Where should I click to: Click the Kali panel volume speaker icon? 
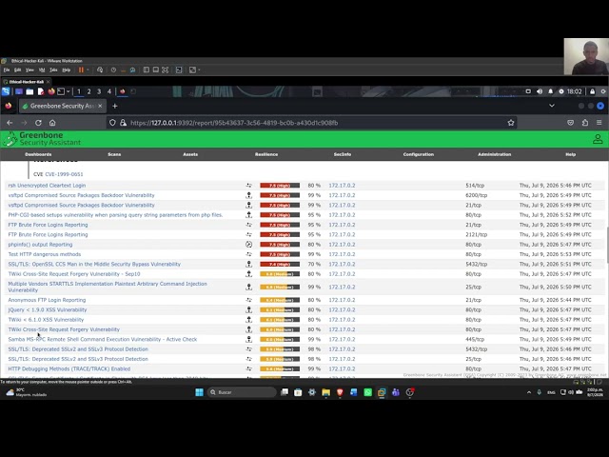click(540, 91)
